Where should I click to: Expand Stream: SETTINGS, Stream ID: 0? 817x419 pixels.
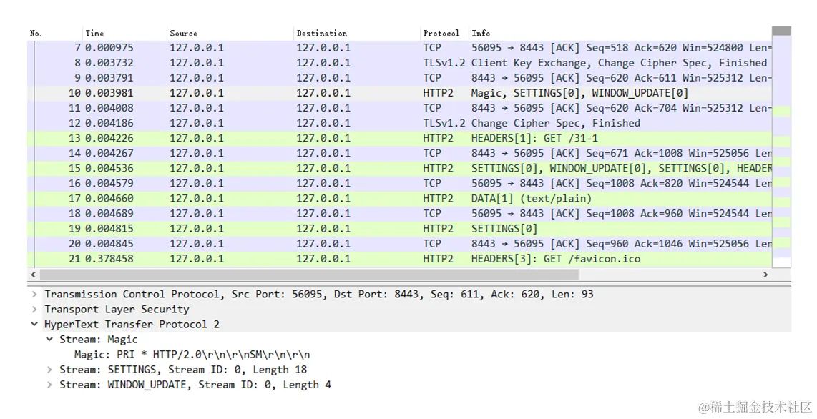[x=49, y=370]
